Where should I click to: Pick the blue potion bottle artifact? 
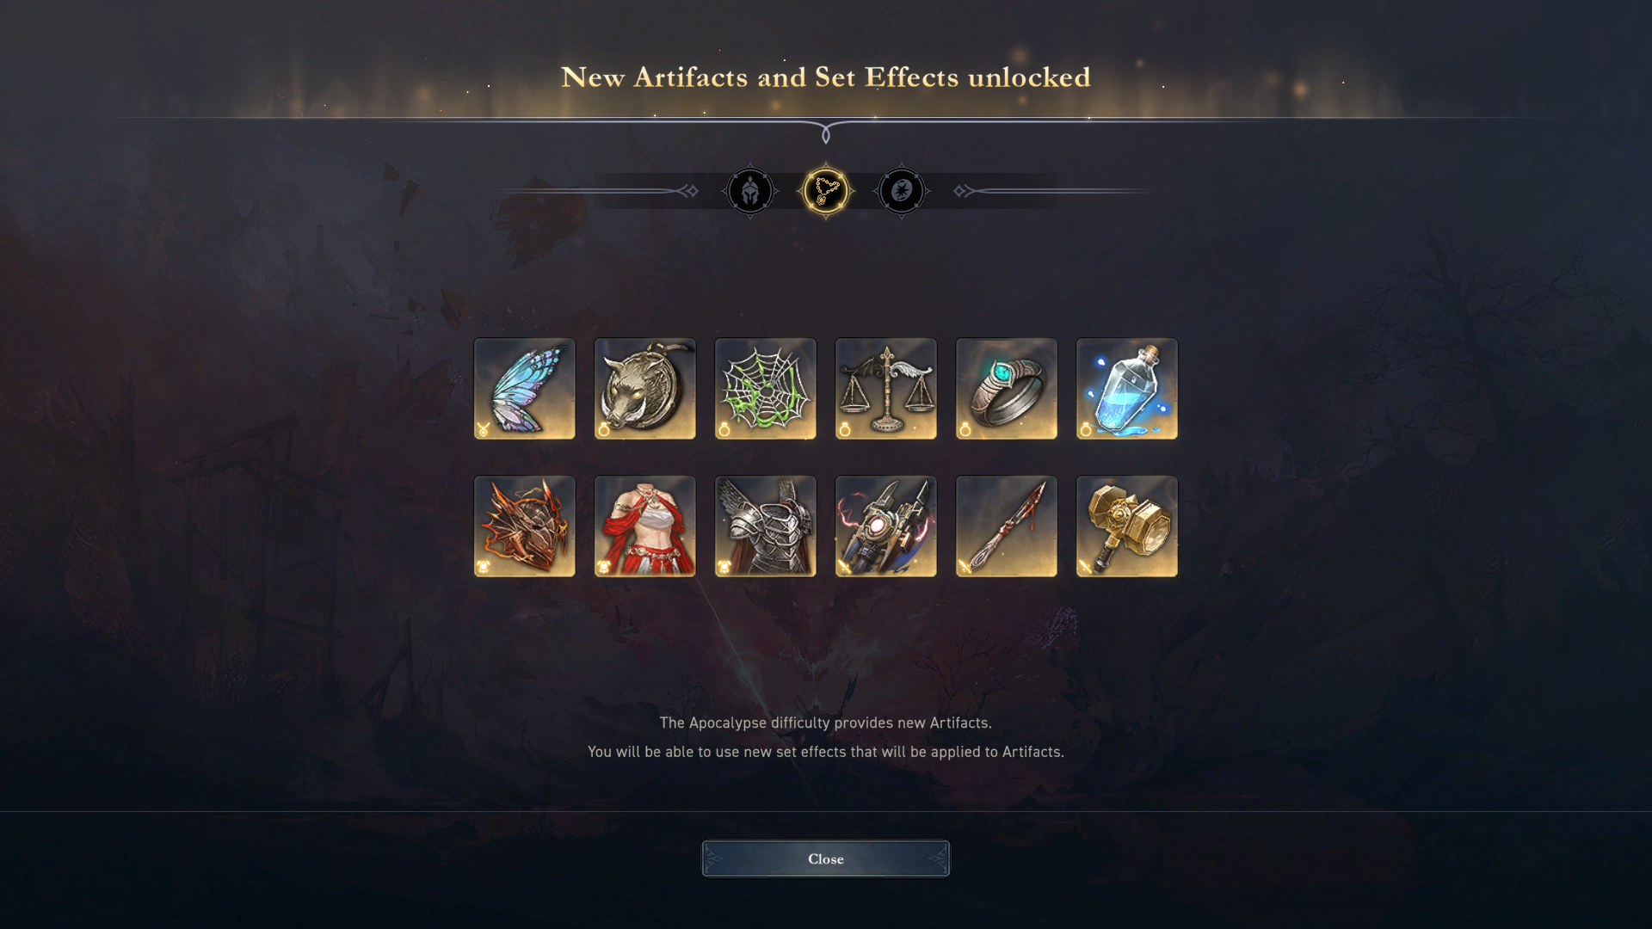[x=1126, y=389]
